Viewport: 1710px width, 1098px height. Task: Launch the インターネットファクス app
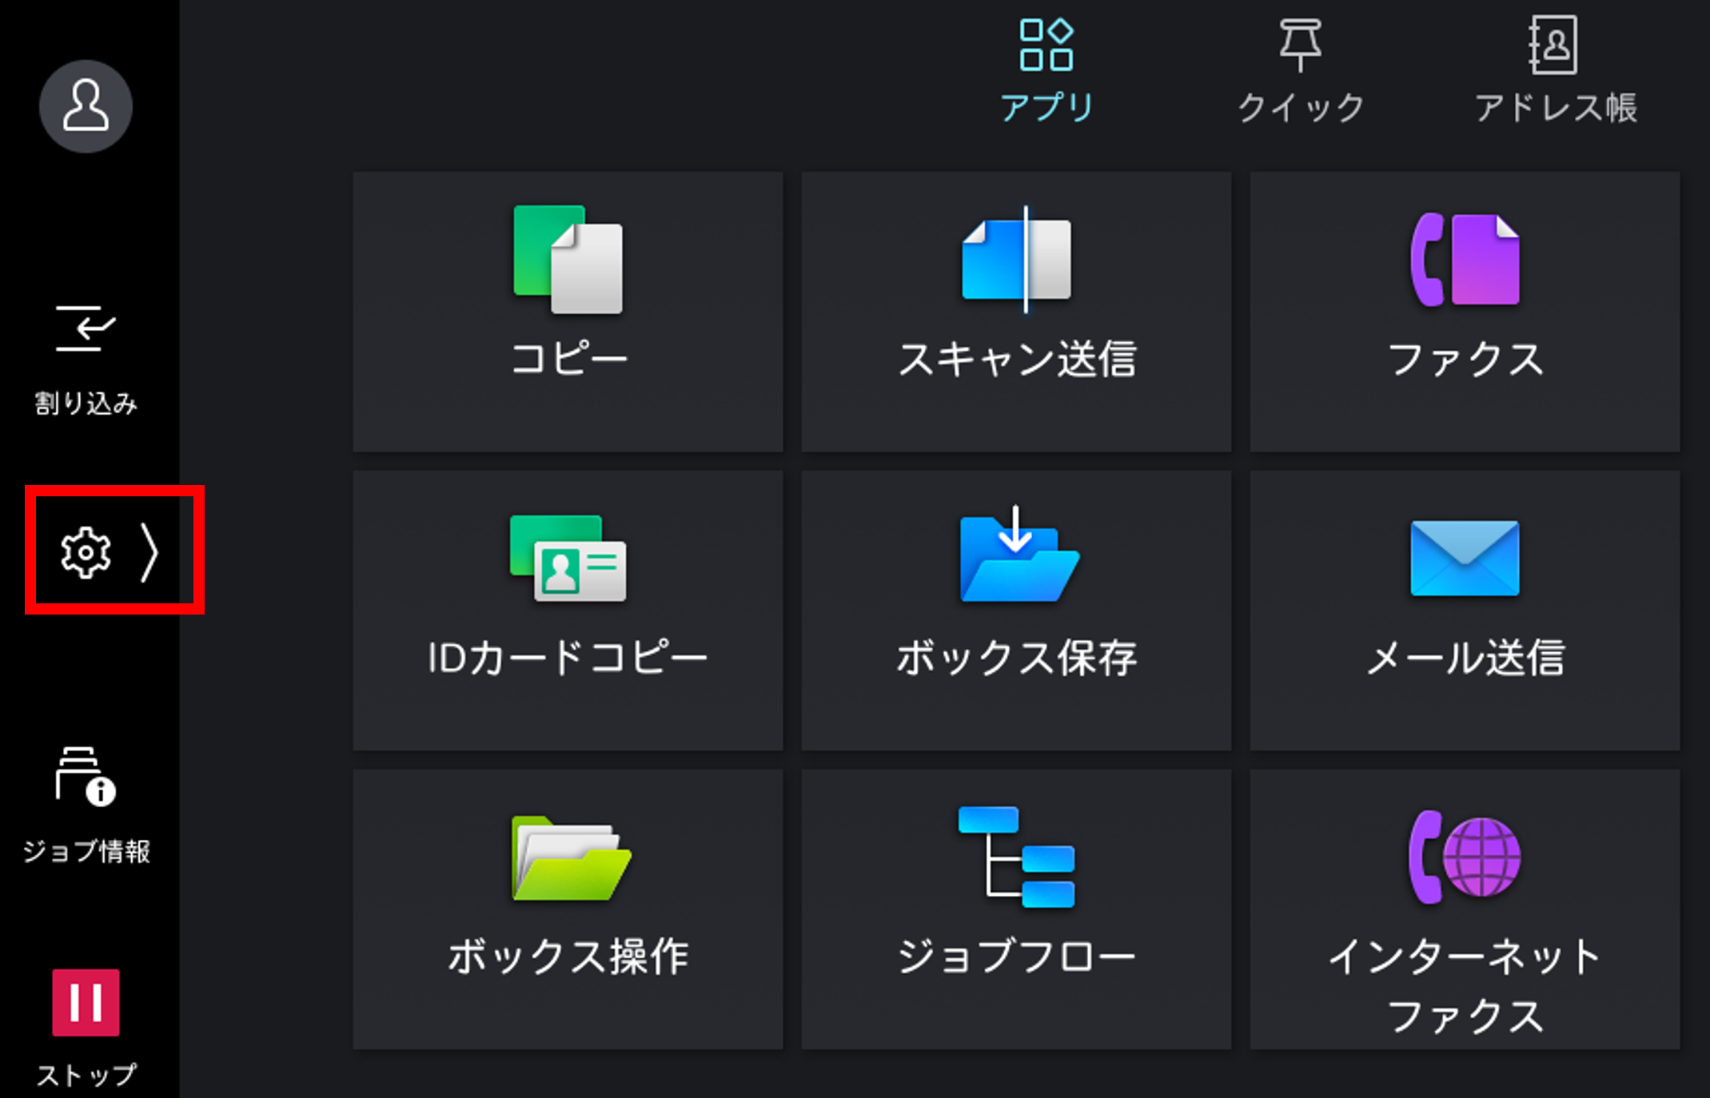click(x=1465, y=909)
